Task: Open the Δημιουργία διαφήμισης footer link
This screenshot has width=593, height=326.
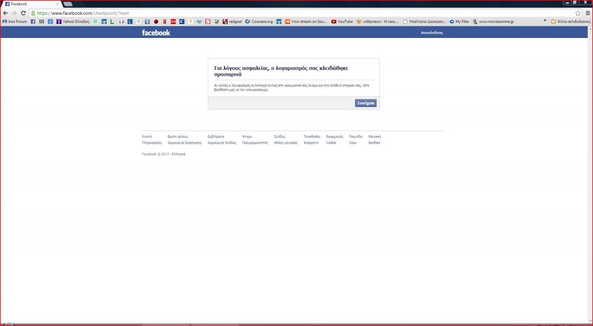Action: [185, 143]
